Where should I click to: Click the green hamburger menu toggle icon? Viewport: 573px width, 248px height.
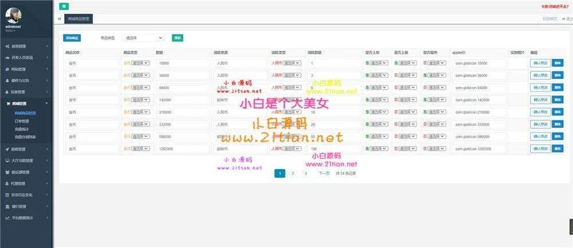[x=63, y=6]
